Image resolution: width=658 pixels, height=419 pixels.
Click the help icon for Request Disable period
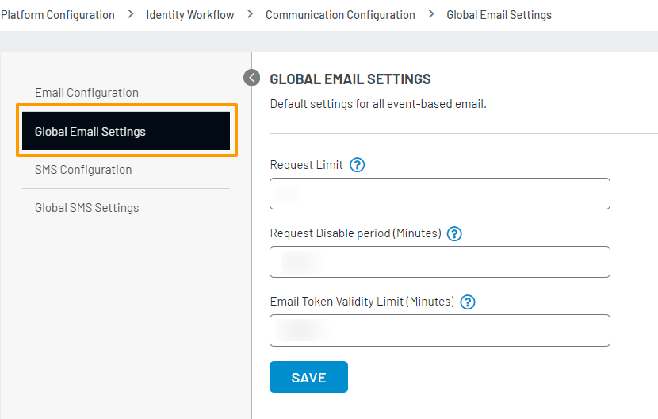pyautogui.click(x=454, y=233)
